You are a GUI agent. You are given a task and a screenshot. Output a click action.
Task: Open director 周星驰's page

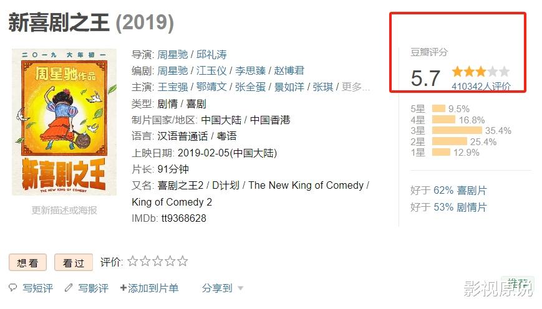tap(173, 54)
